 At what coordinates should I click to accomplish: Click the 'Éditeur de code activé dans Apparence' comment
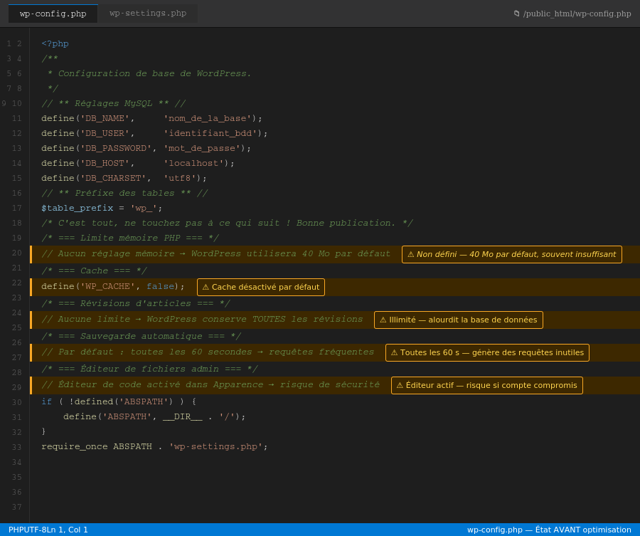(x=210, y=384)
